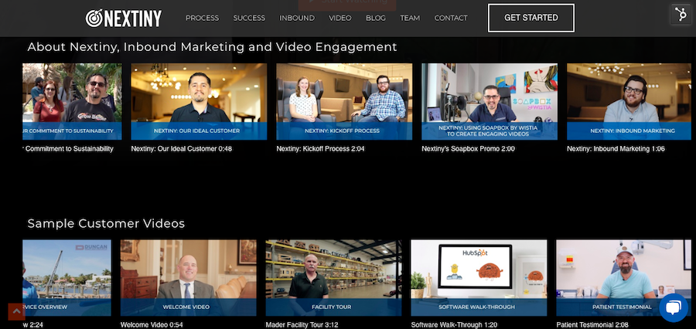Viewport: 696px width, 329px height.
Task: Click the red back-to-top arrow
Action: [16, 311]
